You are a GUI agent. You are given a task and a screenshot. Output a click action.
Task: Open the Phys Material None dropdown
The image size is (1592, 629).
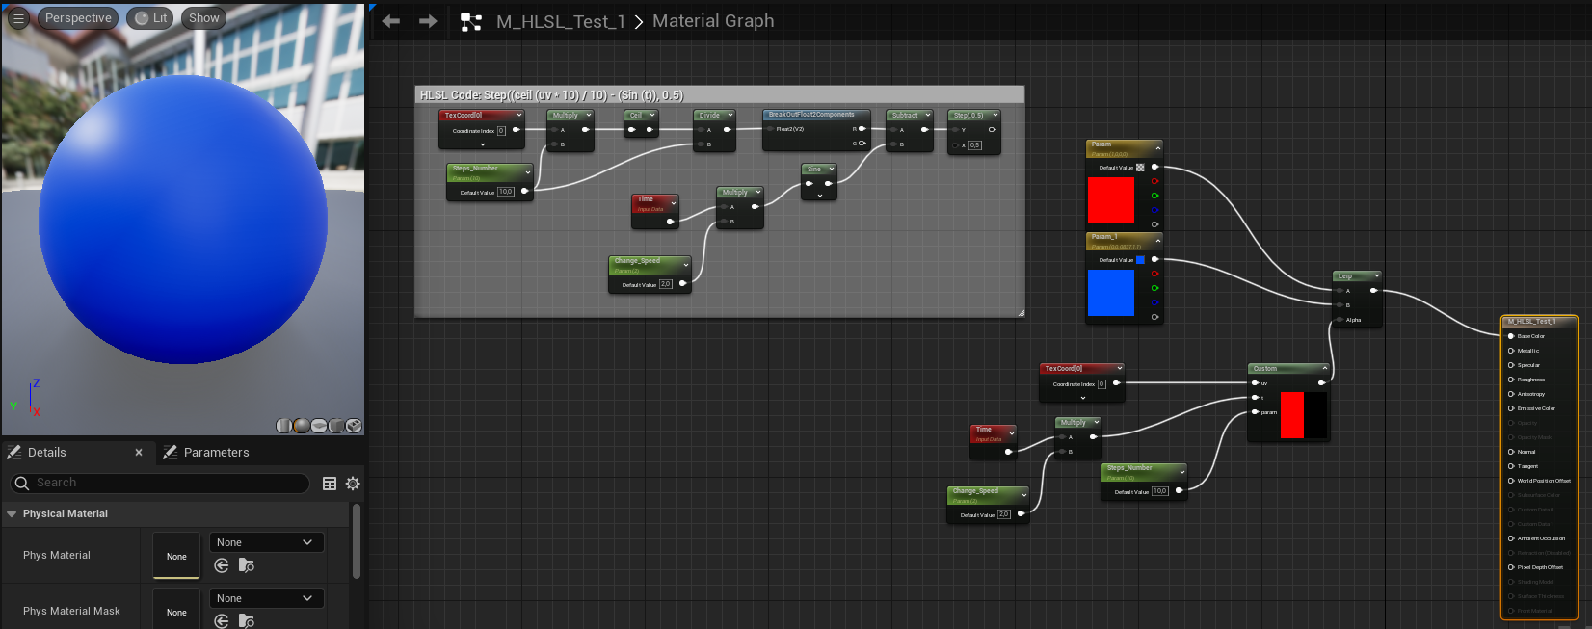(x=266, y=542)
